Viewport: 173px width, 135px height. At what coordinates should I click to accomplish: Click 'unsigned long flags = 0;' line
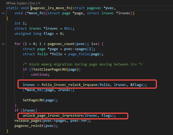point(39,34)
